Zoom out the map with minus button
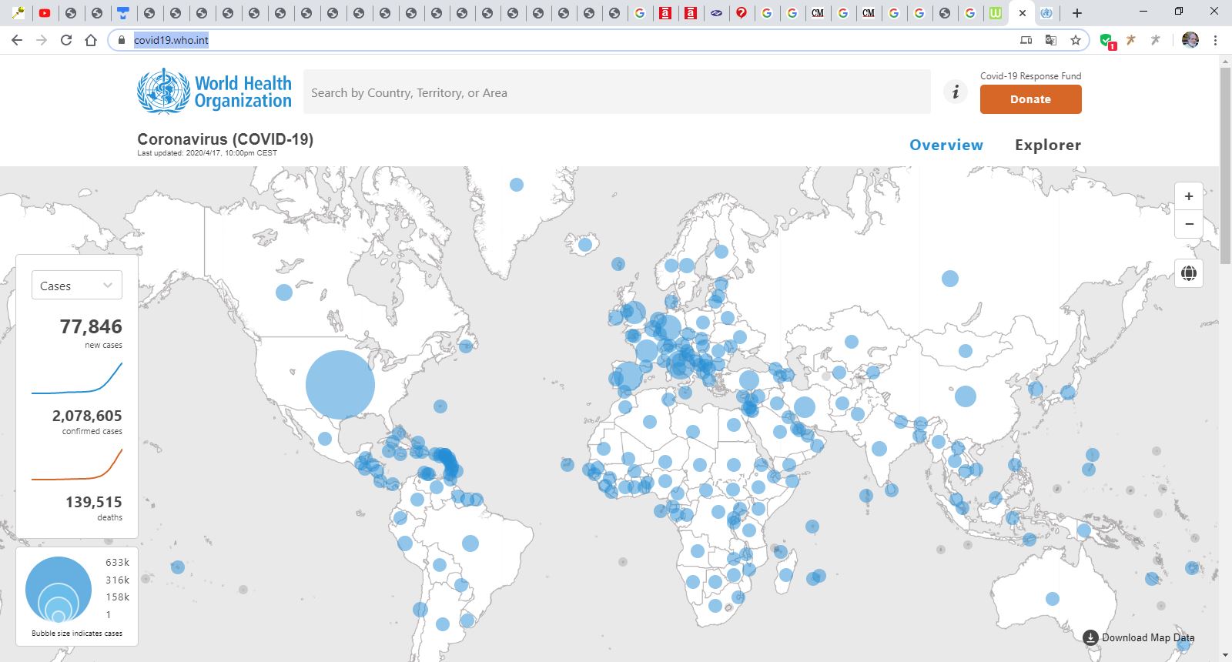 [x=1189, y=224]
